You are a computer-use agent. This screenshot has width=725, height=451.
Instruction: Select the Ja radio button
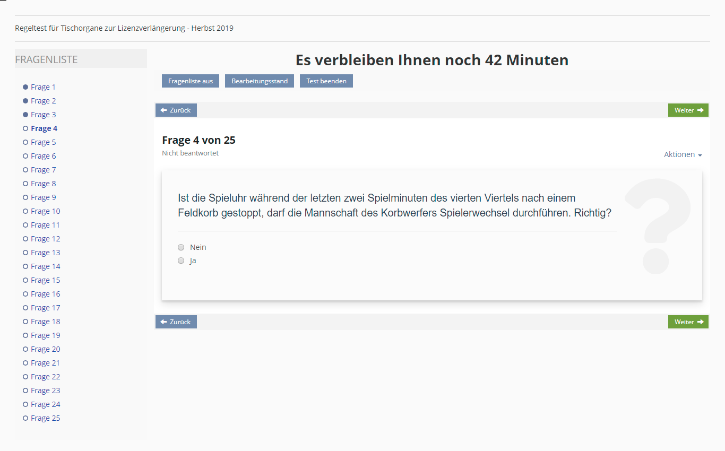point(181,261)
